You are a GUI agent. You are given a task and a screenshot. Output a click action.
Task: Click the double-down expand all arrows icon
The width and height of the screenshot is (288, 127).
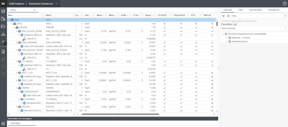(224, 16)
